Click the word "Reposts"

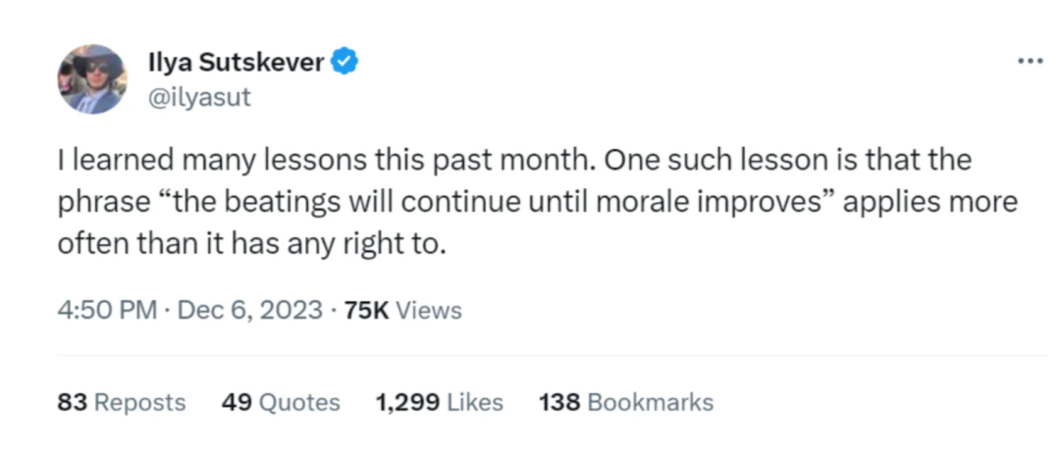[x=139, y=402]
